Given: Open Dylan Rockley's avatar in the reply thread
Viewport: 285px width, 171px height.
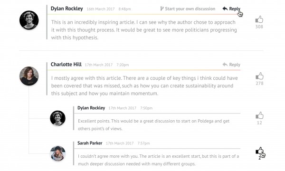Looking at the screenshot, I should click(57, 118).
